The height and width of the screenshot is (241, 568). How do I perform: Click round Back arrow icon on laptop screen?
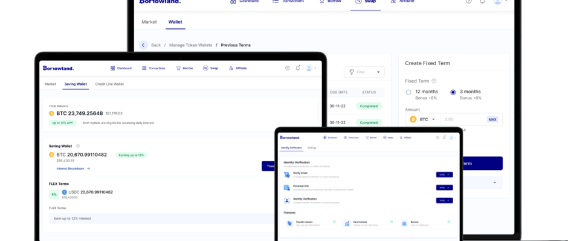(143, 45)
